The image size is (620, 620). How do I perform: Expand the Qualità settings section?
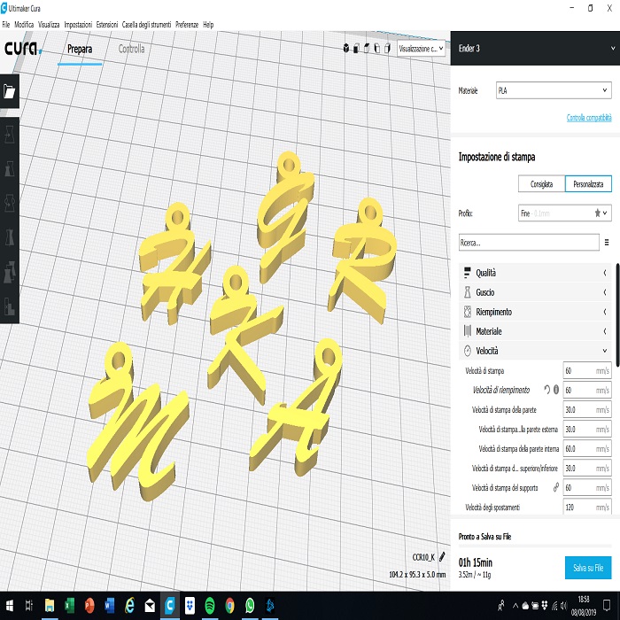click(x=535, y=273)
